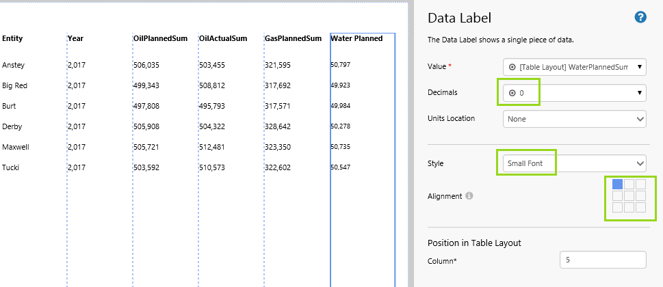Viewport: 663px width, 287px height.
Task: Click the OilActualSum column header
Action: pos(223,39)
